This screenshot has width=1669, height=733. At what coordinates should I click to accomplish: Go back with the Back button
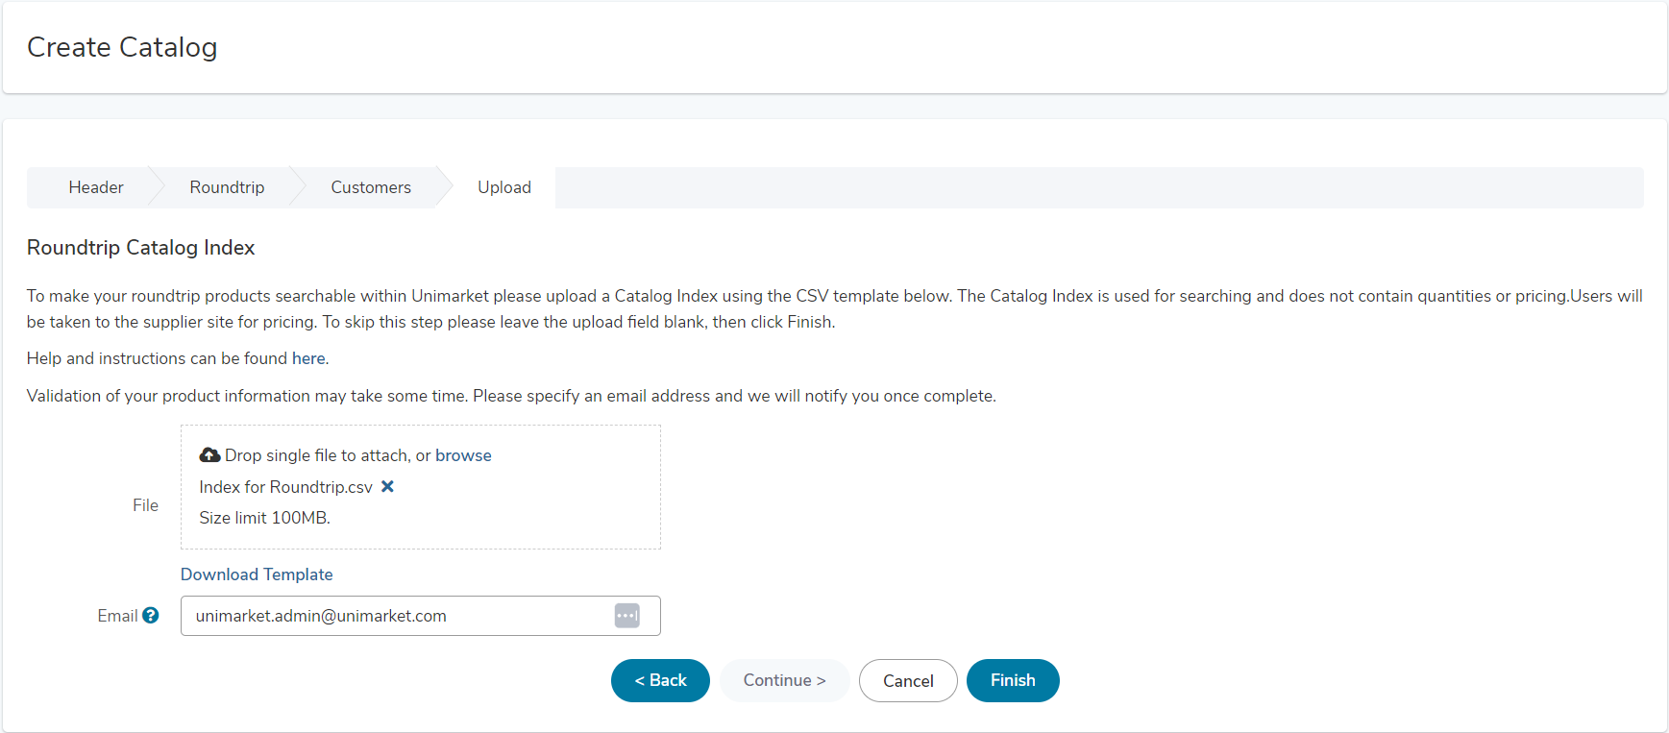click(x=660, y=680)
